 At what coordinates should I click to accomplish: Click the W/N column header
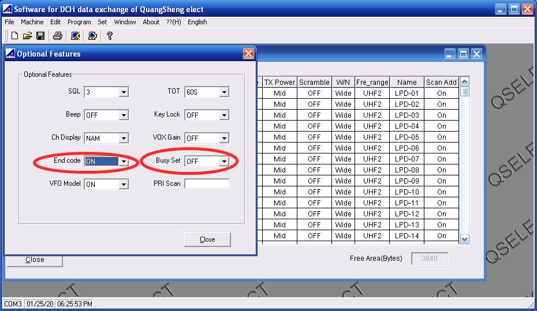tap(343, 82)
